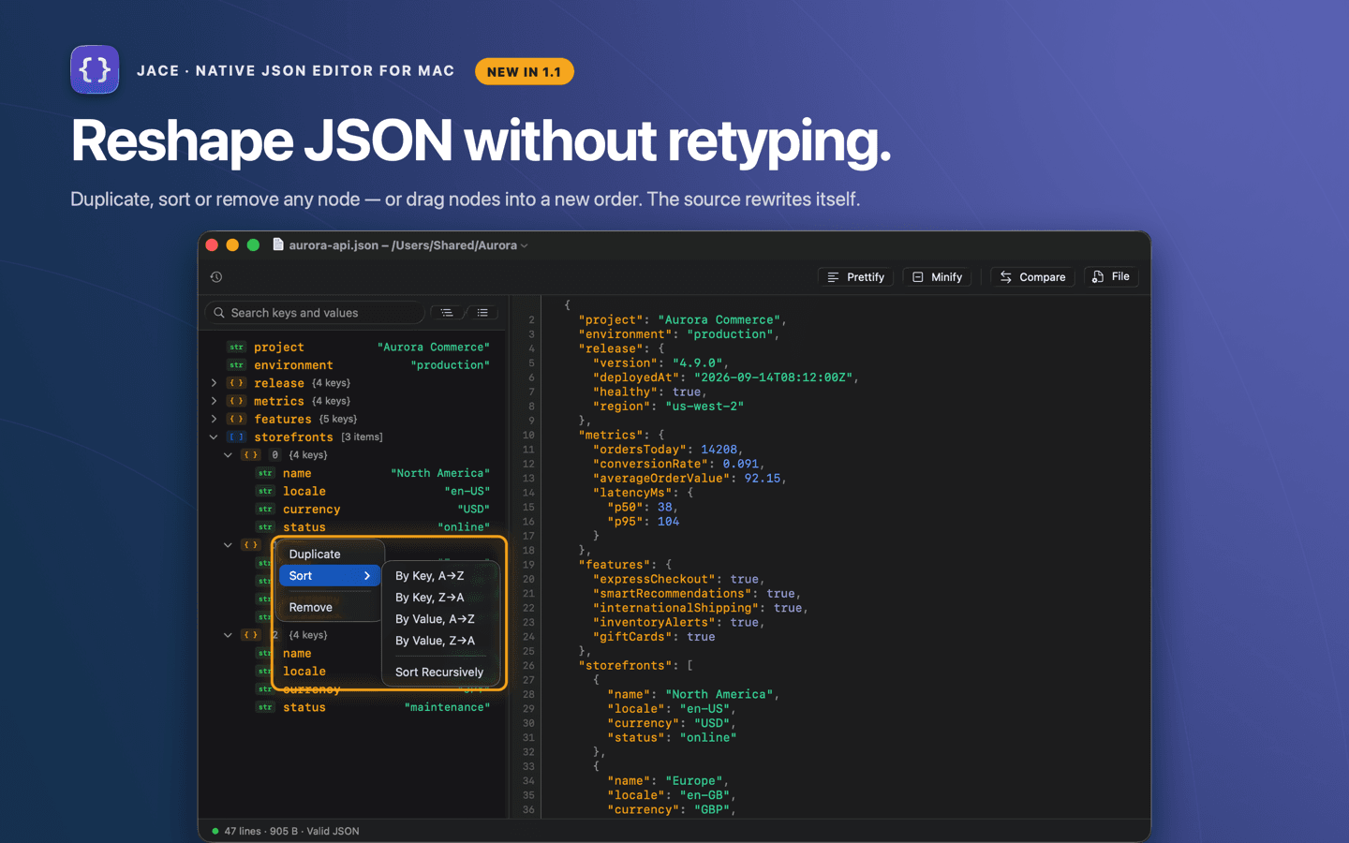This screenshot has width=1349, height=843.
Task: Click the Jace curly-braces app logo
Action: point(95,69)
